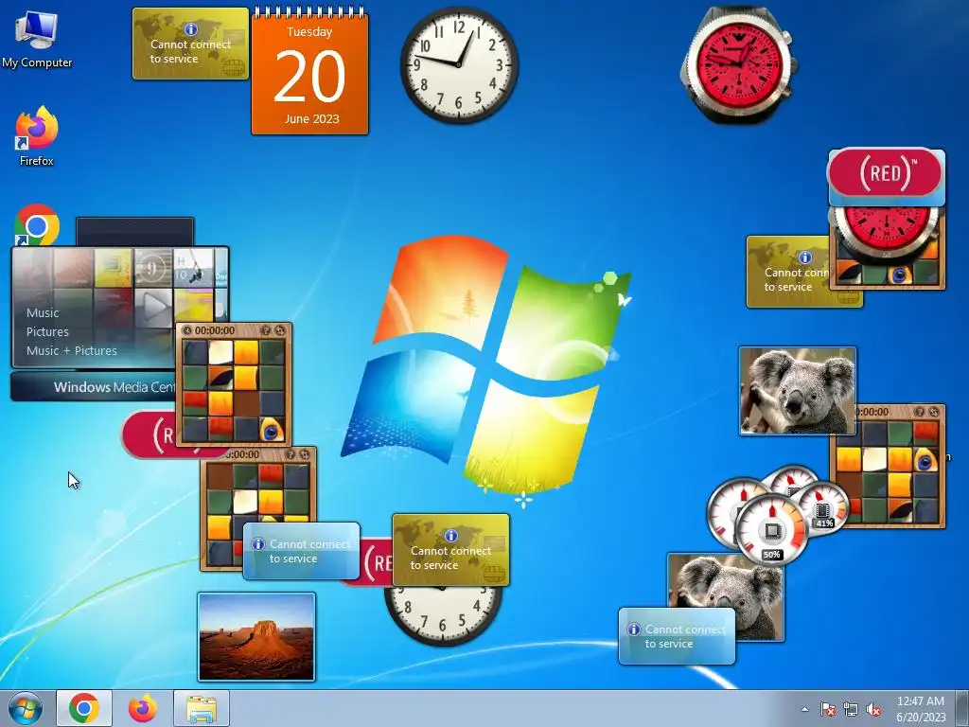
Task: Click the question mark in puzzle overlapping Media Center
Action: pyautogui.click(x=266, y=330)
